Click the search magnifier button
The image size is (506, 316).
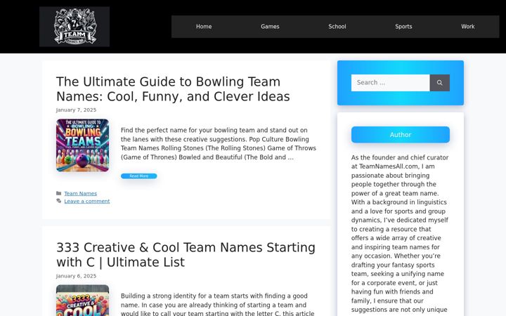tap(439, 83)
